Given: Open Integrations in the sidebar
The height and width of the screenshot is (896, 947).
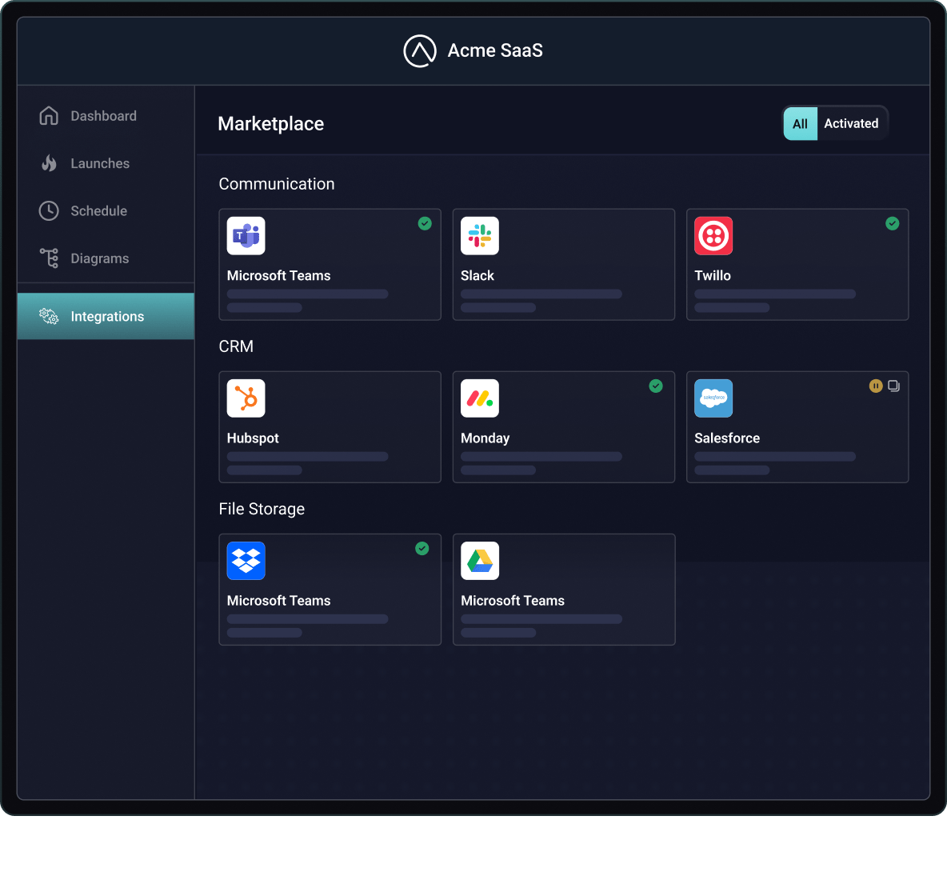Looking at the screenshot, I should [106, 316].
